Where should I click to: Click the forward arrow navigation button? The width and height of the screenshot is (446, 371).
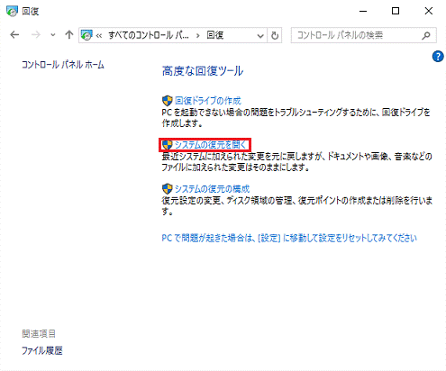[x=36, y=35]
